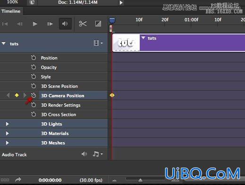This screenshot has width=245, height=185.
Task: Toggle audio playback speaker button
Action: coord(65,24)
